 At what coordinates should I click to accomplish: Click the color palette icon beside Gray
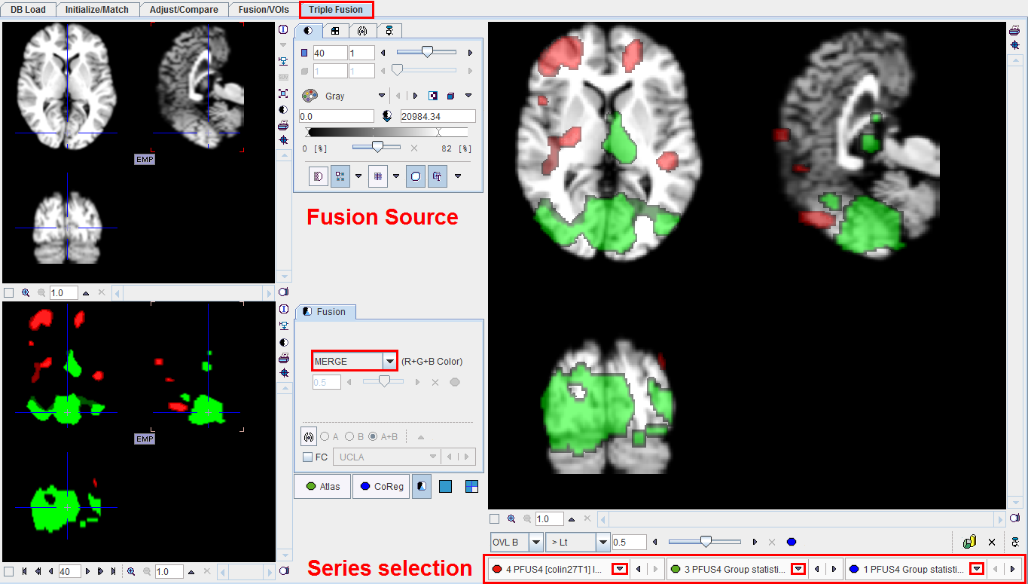pyautogui.click(x=309, y=96)
